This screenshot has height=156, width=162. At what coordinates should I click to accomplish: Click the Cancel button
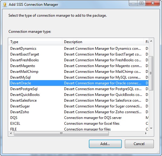pyautogui.click(x=139, y=144)
